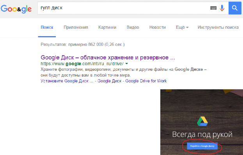
Task: Open the 'Google Drive for Work' sitelink
Action: coord(146,81)
